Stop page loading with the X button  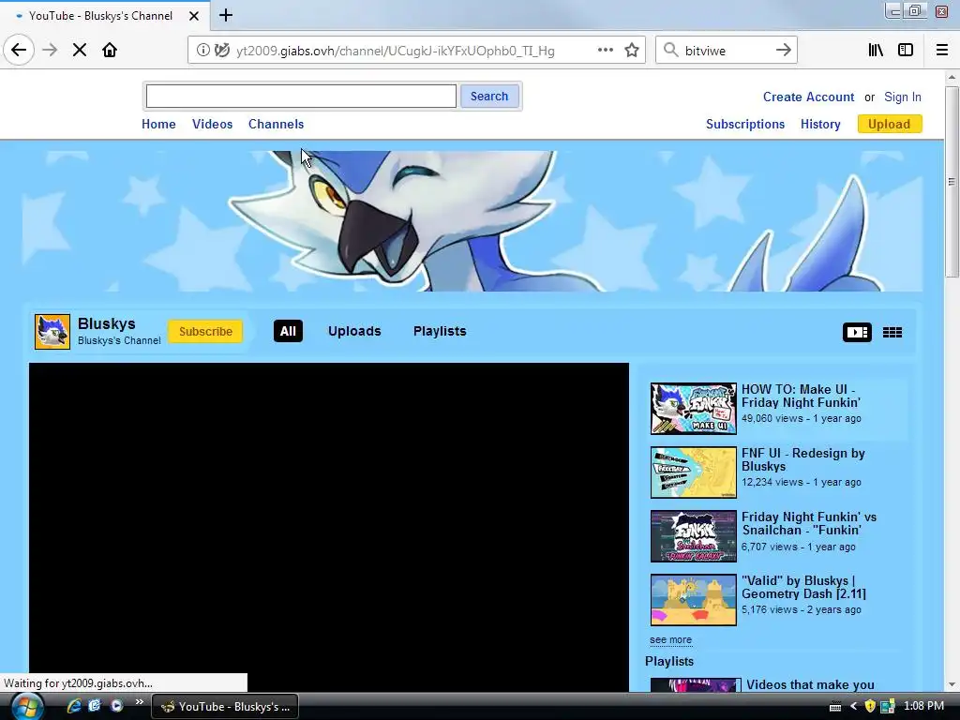tap(80, 51)
